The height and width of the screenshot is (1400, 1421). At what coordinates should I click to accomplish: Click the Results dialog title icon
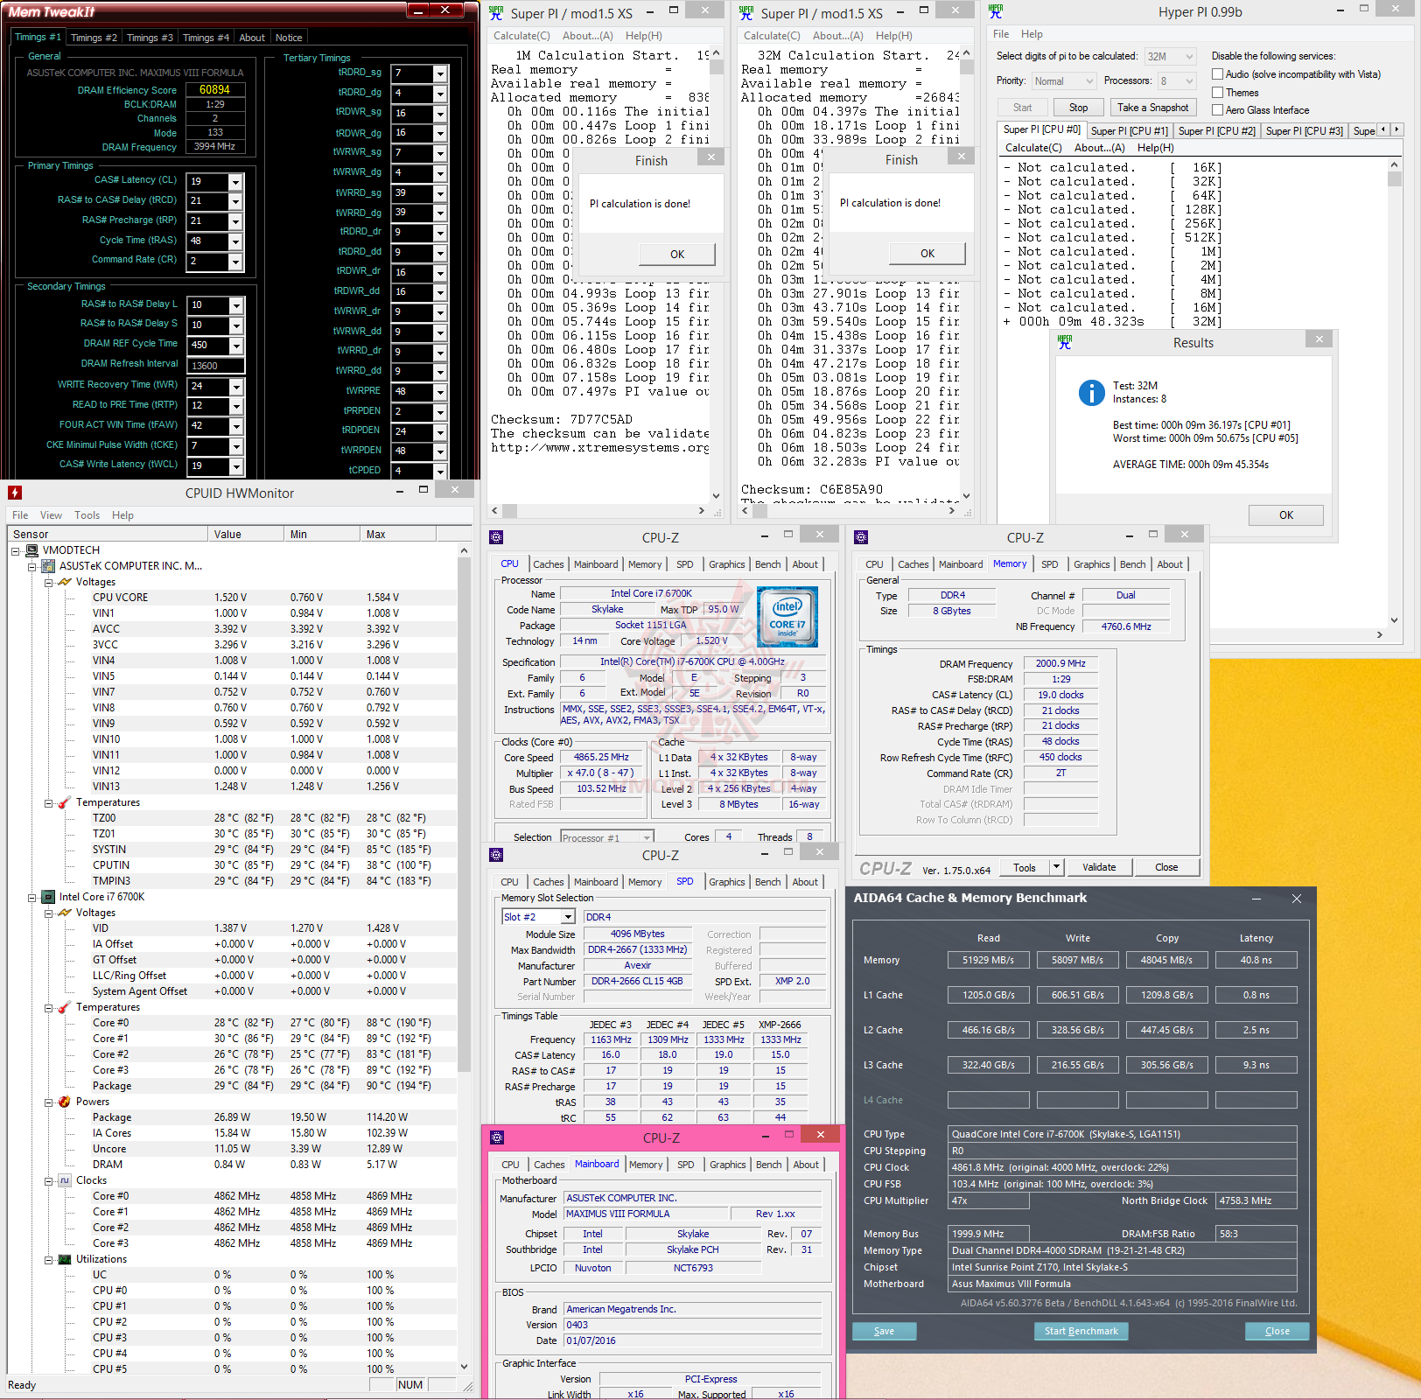click(1065, 342)
